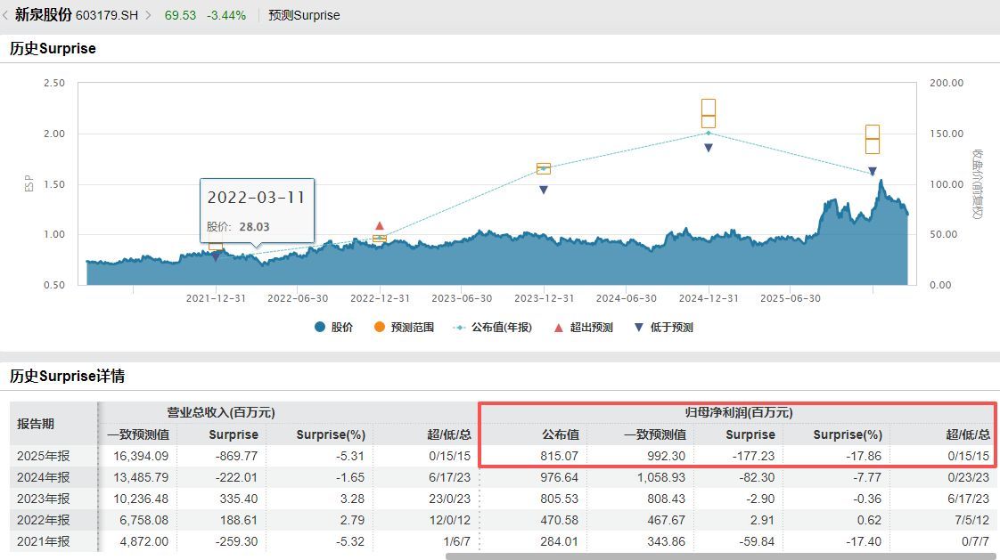Viewport: 1000px width, 560px height.
Task: Hide the 超出预测 legend series
Action: tap(583, 328)
